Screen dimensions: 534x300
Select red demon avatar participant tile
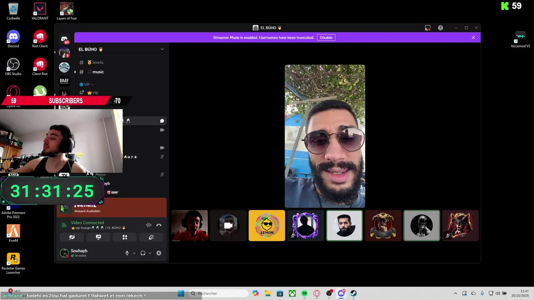[x=461, y=225]
